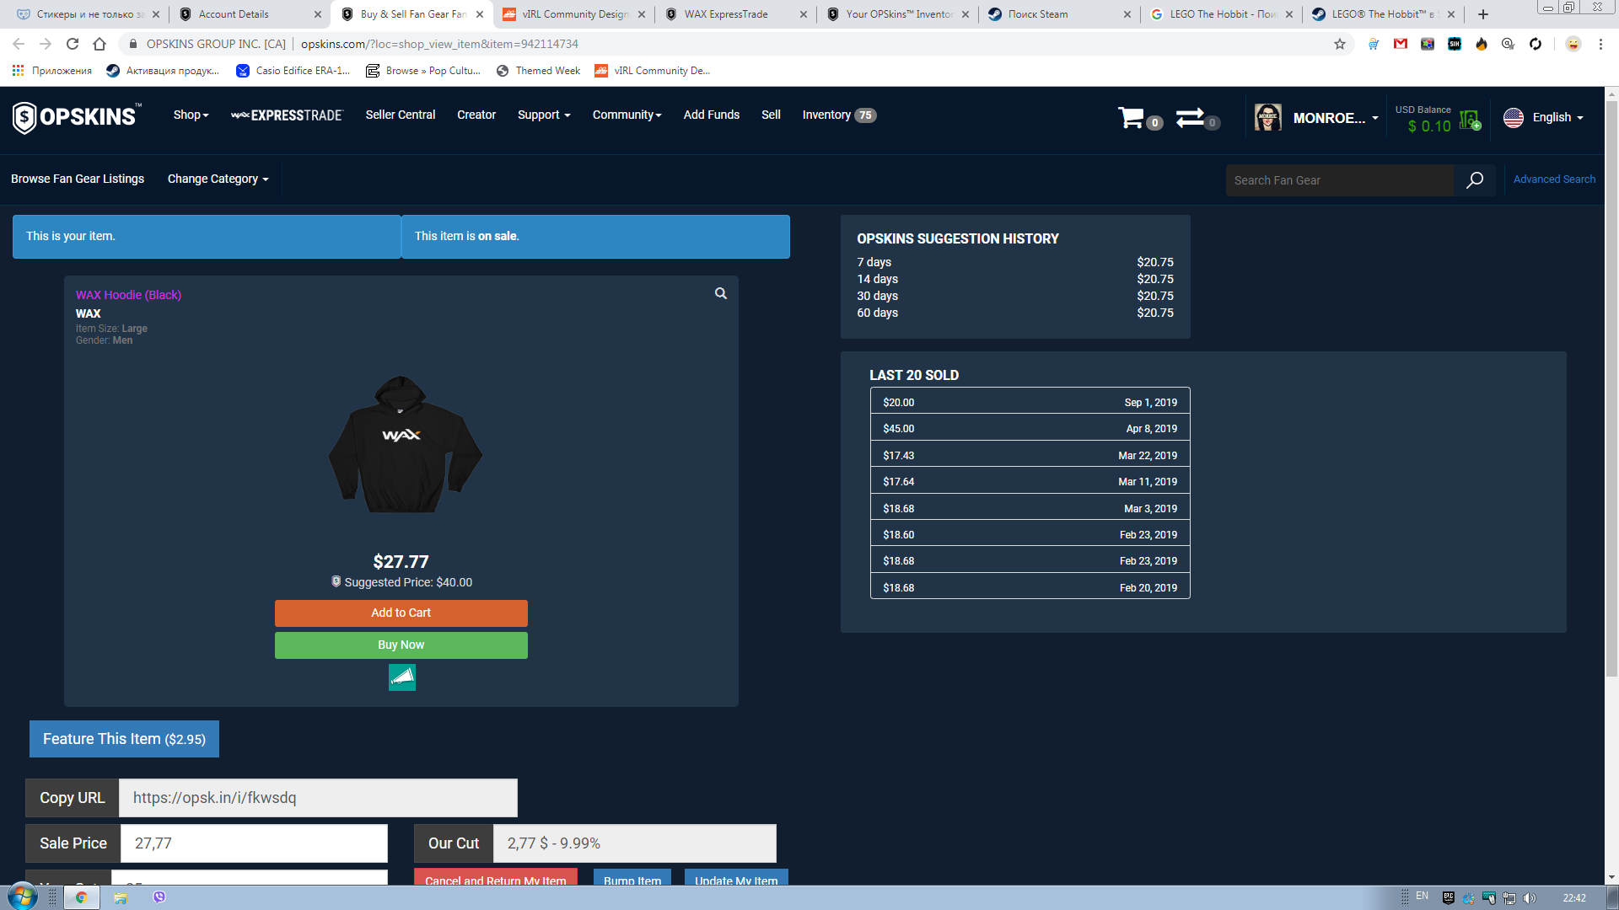
Task: Click the WAX hoodie product image
Action: pyautogui.click(x=405, y=444)
